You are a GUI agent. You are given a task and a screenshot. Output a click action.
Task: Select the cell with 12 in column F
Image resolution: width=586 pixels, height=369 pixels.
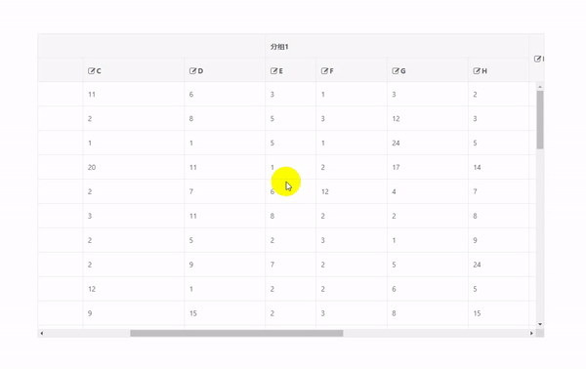tap(352, 191)
